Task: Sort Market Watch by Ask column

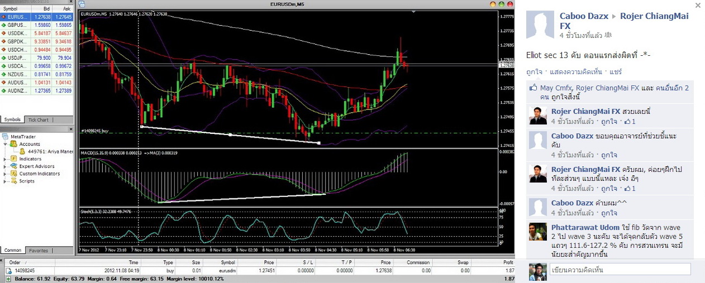Action: pyautogui.click(x=63, y=9)
